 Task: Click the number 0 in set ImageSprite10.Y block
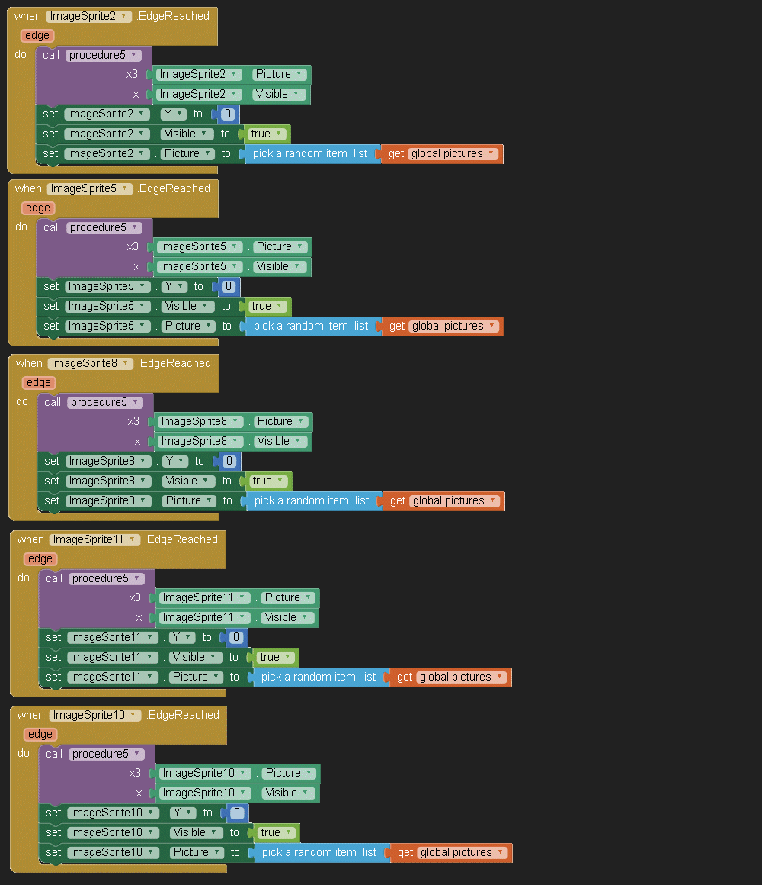[237, 813]
